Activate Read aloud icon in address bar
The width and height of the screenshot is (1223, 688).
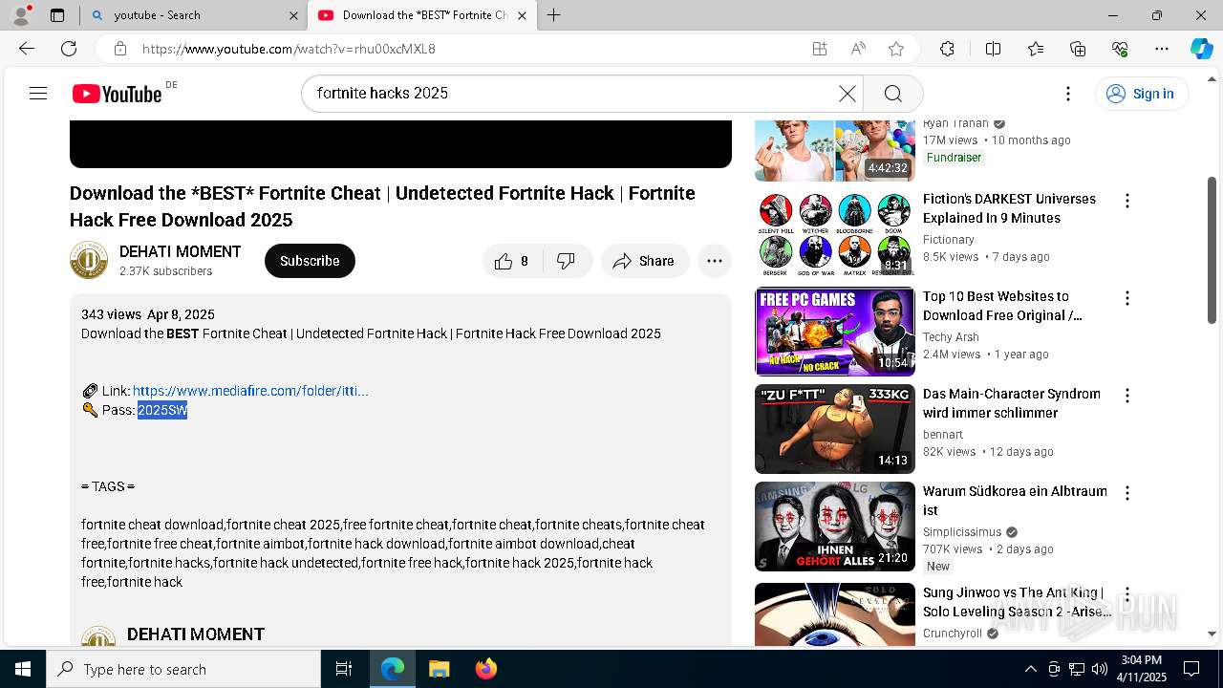point(858,49)
